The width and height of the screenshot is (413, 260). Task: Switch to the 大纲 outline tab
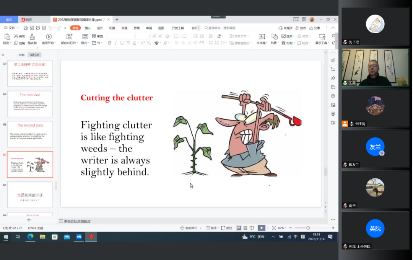[x=21, y=55]
